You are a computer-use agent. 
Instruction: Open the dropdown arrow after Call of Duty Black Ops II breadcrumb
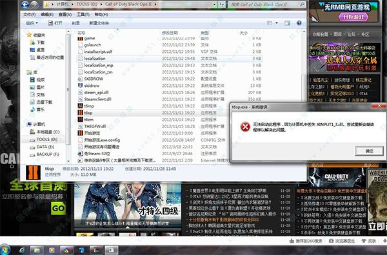pos(155,5)
